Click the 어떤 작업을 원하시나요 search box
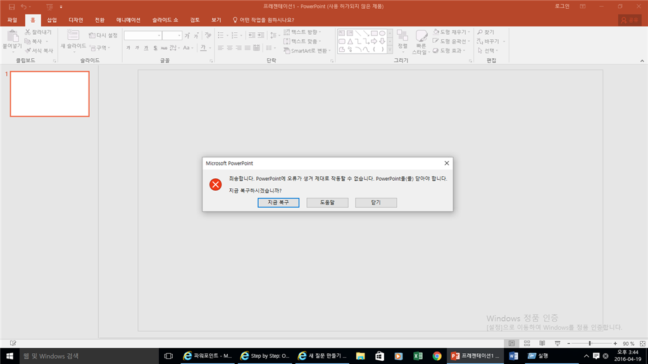Image resolution: width=648 pixels, height=364 pixels. [264, 20]
